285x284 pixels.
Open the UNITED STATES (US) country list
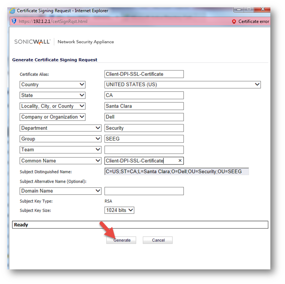point(183,85)
